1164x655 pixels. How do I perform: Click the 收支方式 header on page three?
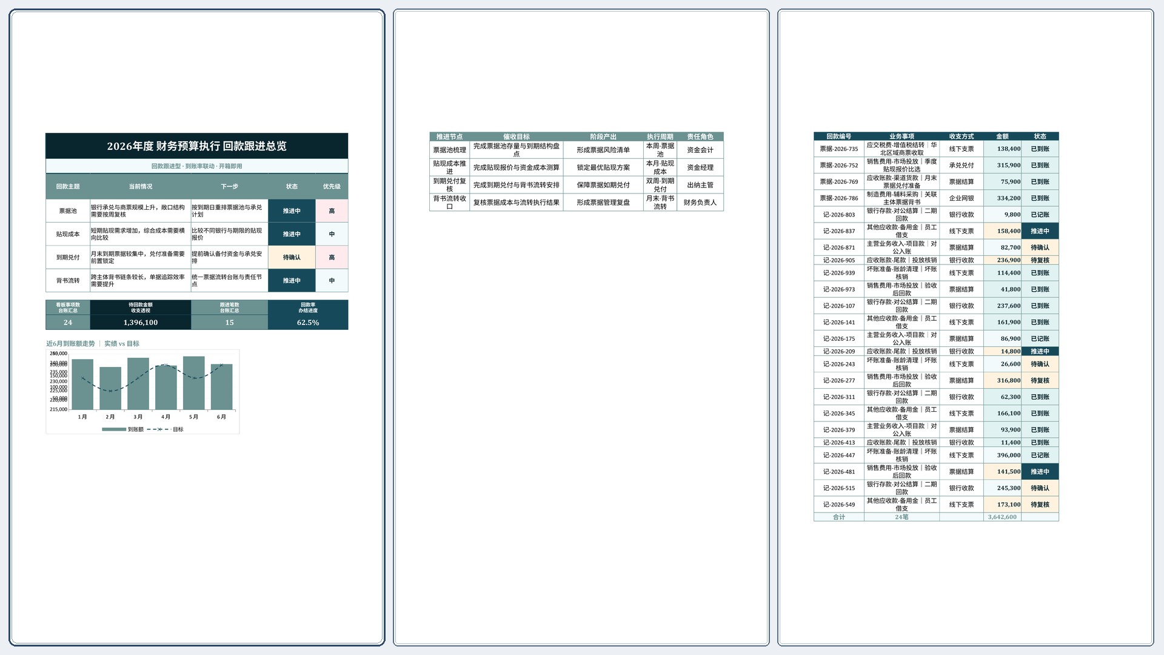click(x=962, y=136)
